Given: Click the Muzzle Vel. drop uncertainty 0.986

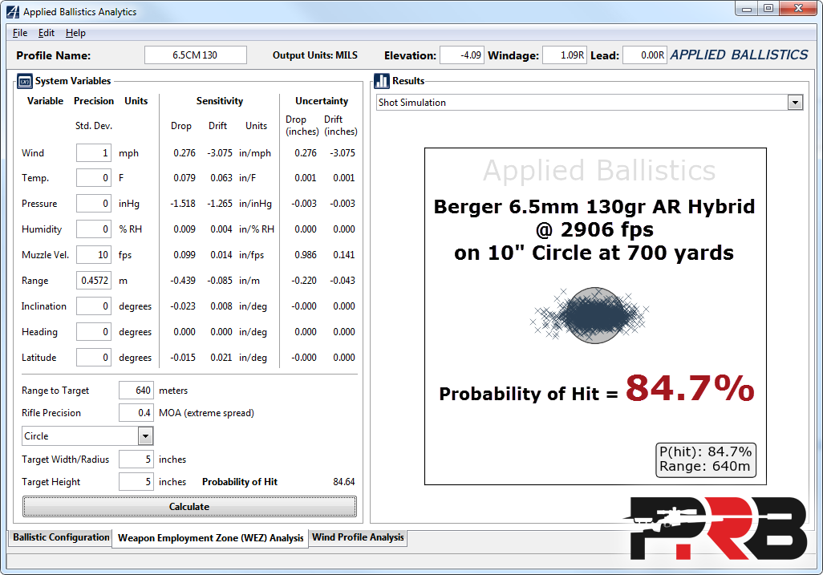Looking at the screenshot, I should coord(306,255).
